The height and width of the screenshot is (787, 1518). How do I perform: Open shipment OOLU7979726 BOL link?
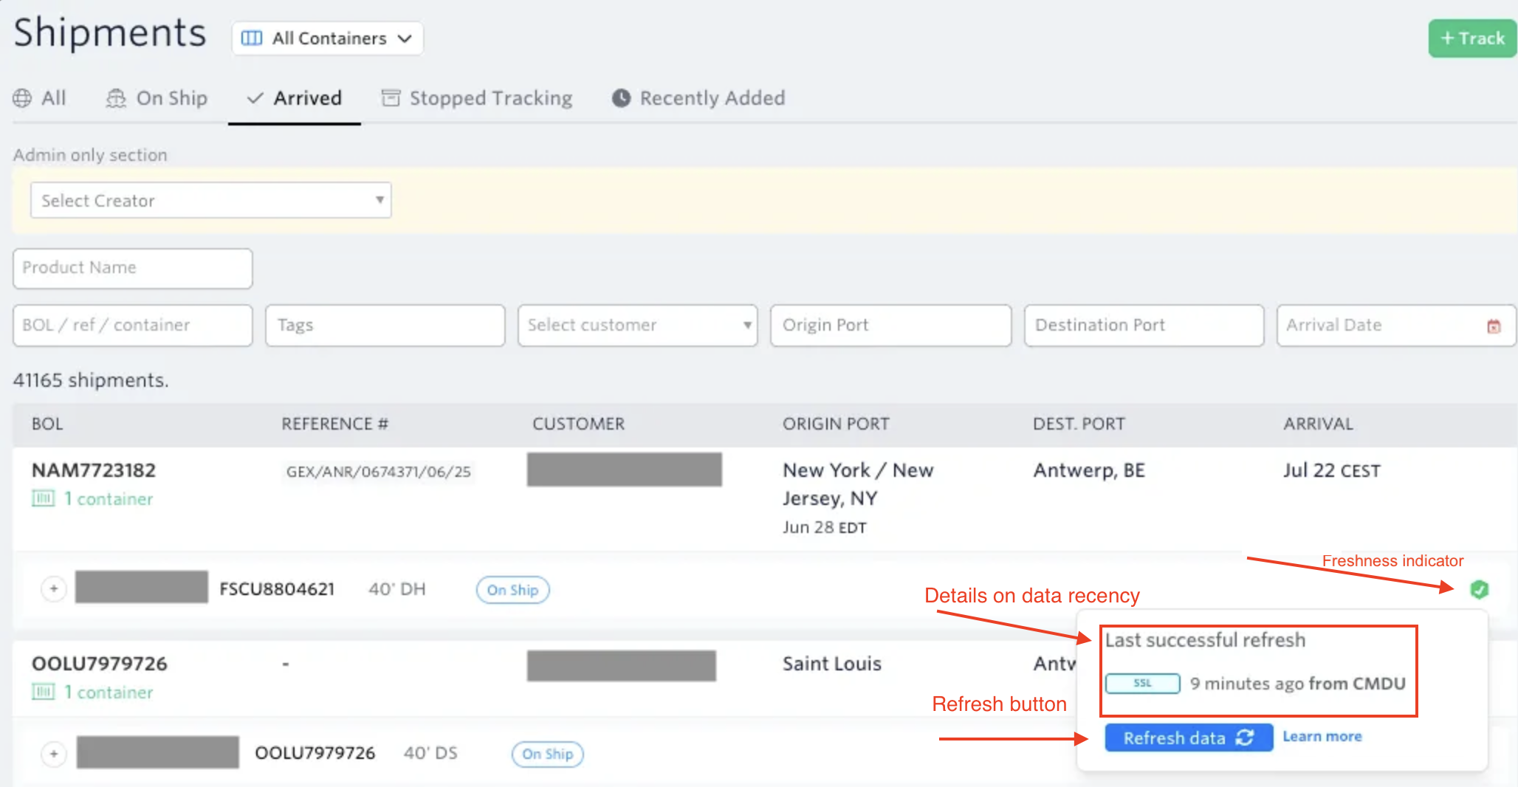[x=100, y=664]
